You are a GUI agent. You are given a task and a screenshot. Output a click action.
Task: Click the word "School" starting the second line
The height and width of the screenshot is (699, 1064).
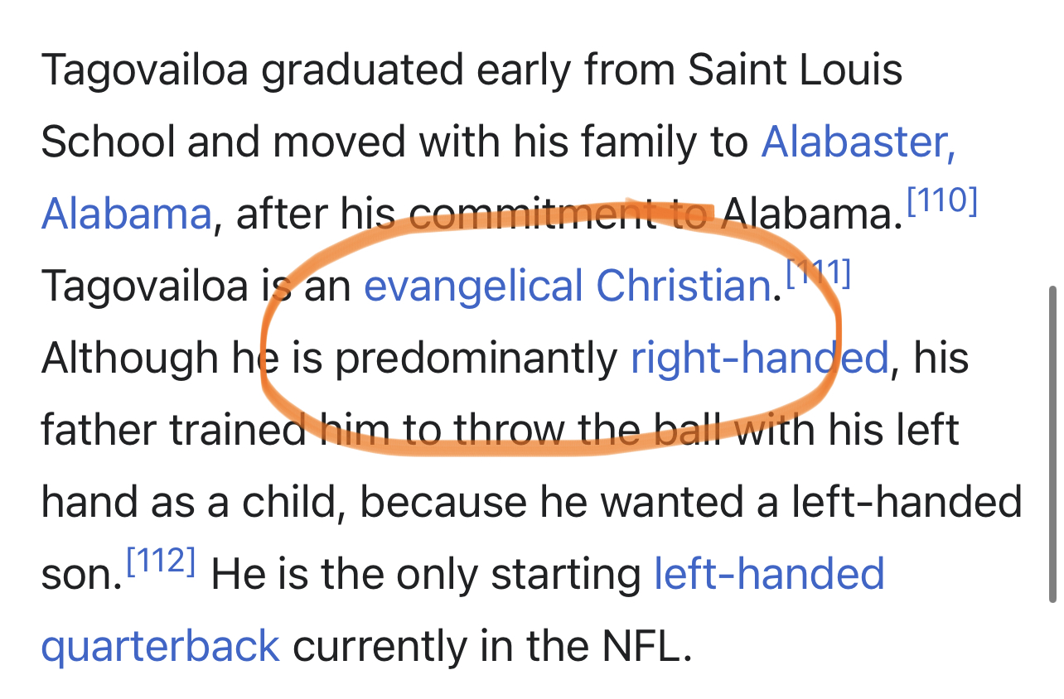click(108, 142)
